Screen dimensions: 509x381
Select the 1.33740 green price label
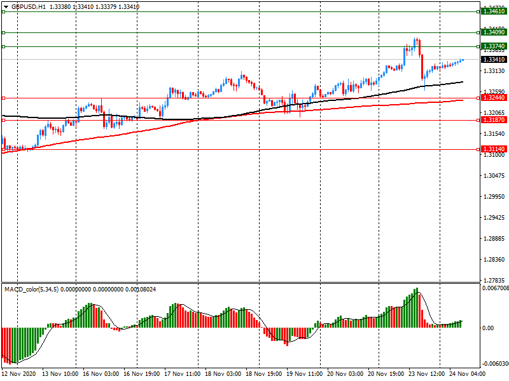click(494, 46)
